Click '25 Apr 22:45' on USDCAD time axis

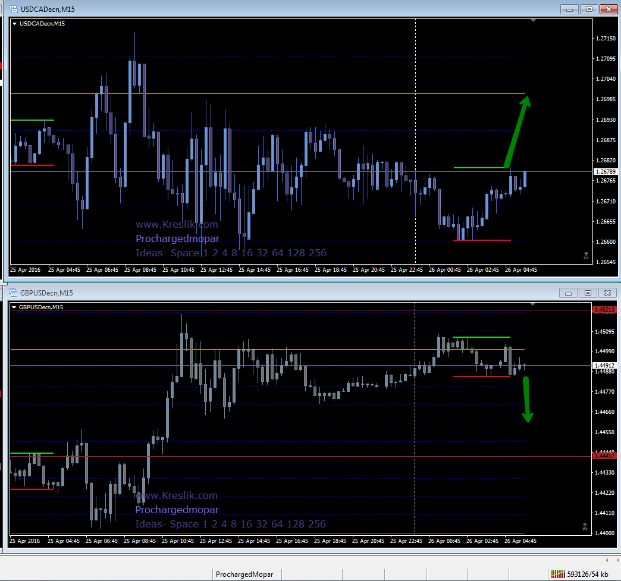point(407,270)
